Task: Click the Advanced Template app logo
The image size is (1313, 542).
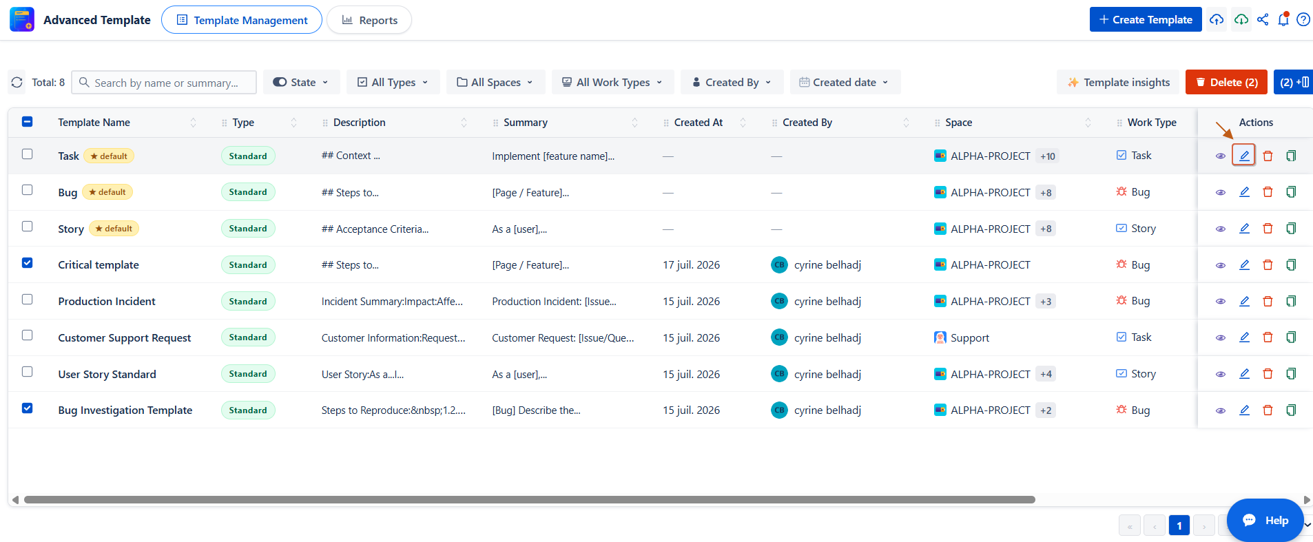Action: [x=22, y=19]
